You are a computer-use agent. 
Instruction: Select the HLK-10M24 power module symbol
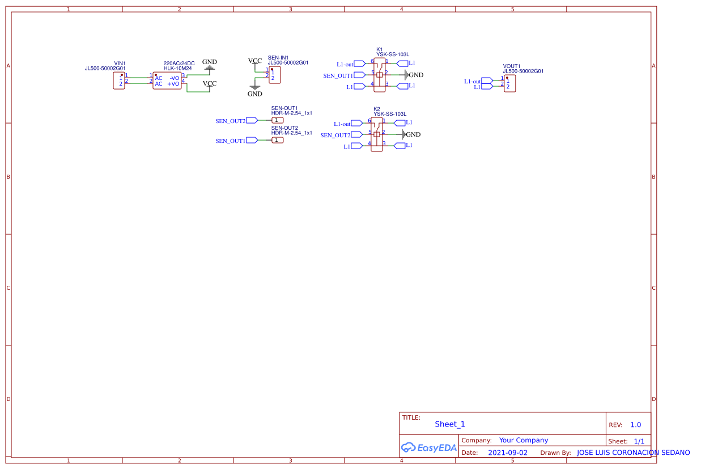pos(167,79)
